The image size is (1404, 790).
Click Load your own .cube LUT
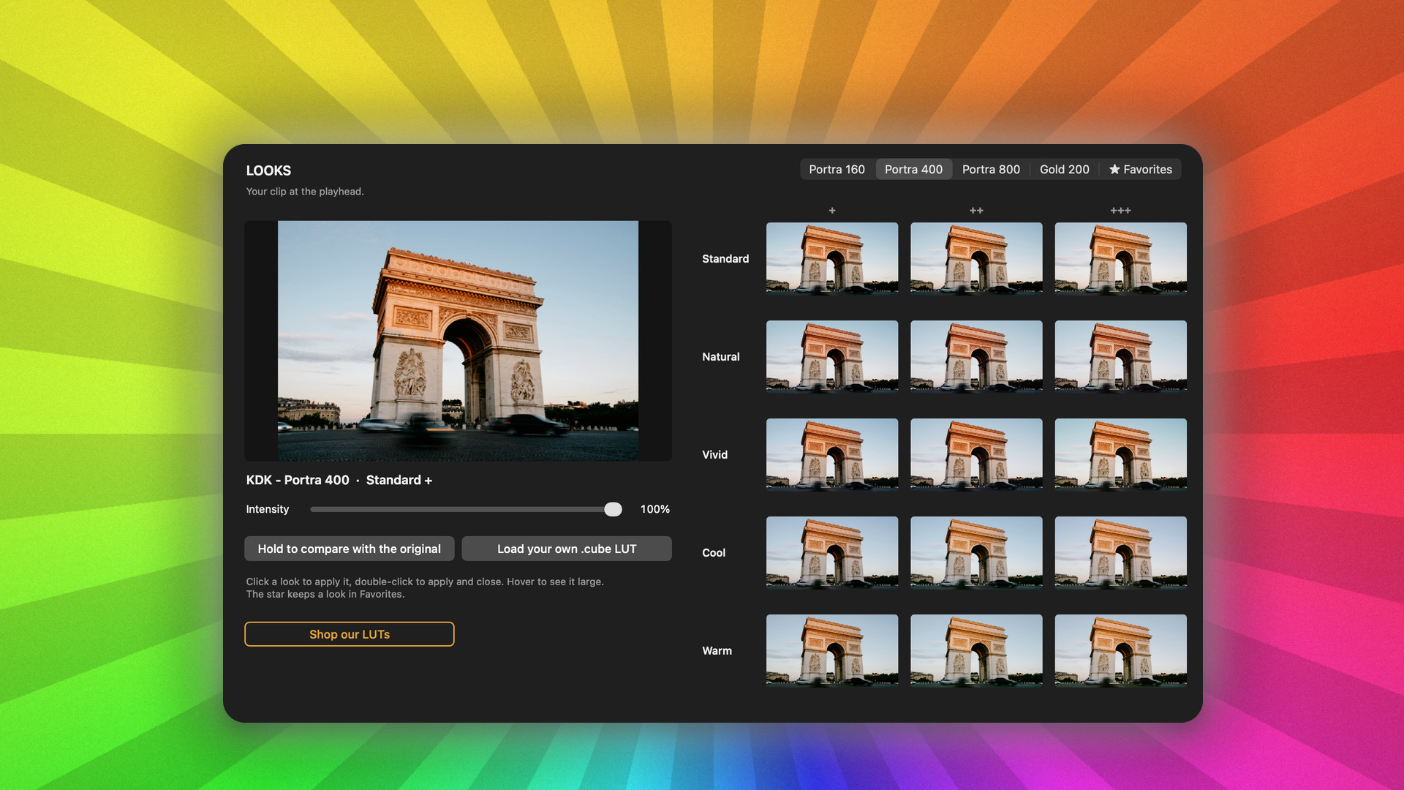567,549
